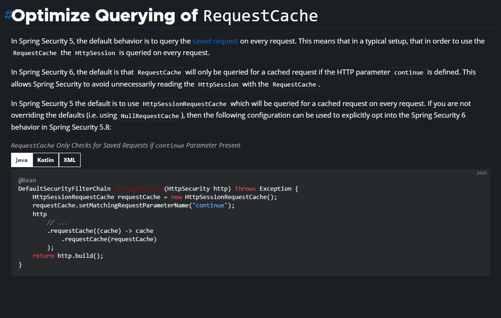Click the inline code 'continue' in the second paragraph

click(409, 73)
